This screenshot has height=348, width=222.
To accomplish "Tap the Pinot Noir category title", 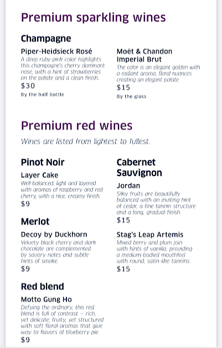I will click(x=43, y=162).
